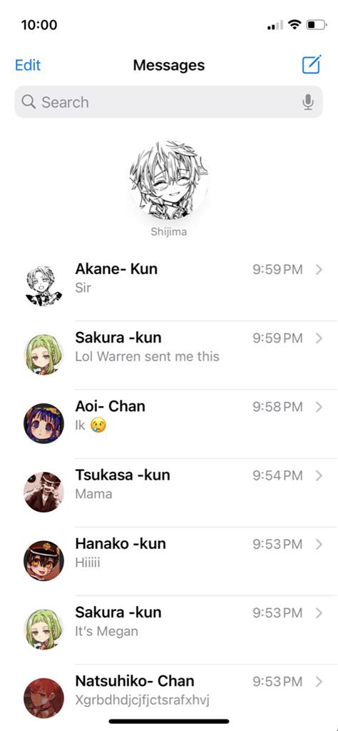338x731 pixels.
Task: Tap Akane- Kun's profile picture
Action: (43, 286)
